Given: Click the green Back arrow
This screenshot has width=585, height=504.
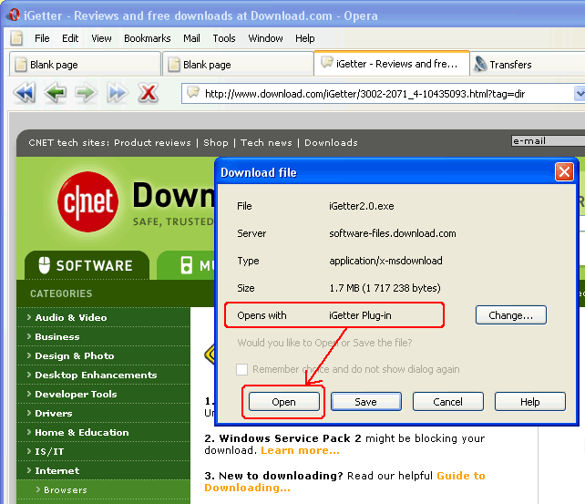Looking at the screenshot, I should [56, 93].
